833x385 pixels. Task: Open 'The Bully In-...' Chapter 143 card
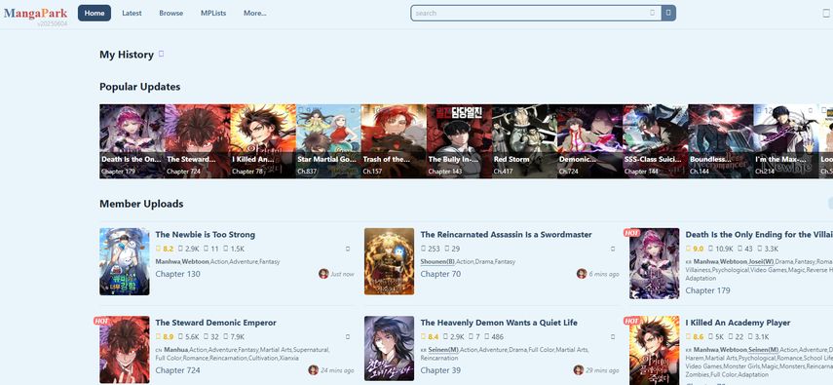click(459, 141)
